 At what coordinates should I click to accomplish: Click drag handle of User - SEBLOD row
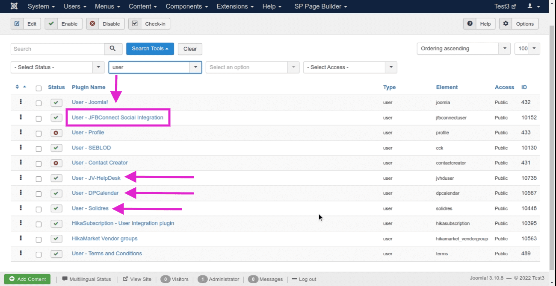pos(21,148)
